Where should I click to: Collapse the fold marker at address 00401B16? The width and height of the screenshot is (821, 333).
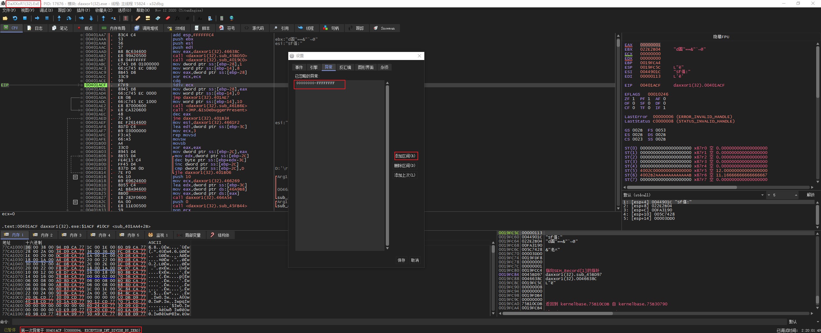[75, 177]
